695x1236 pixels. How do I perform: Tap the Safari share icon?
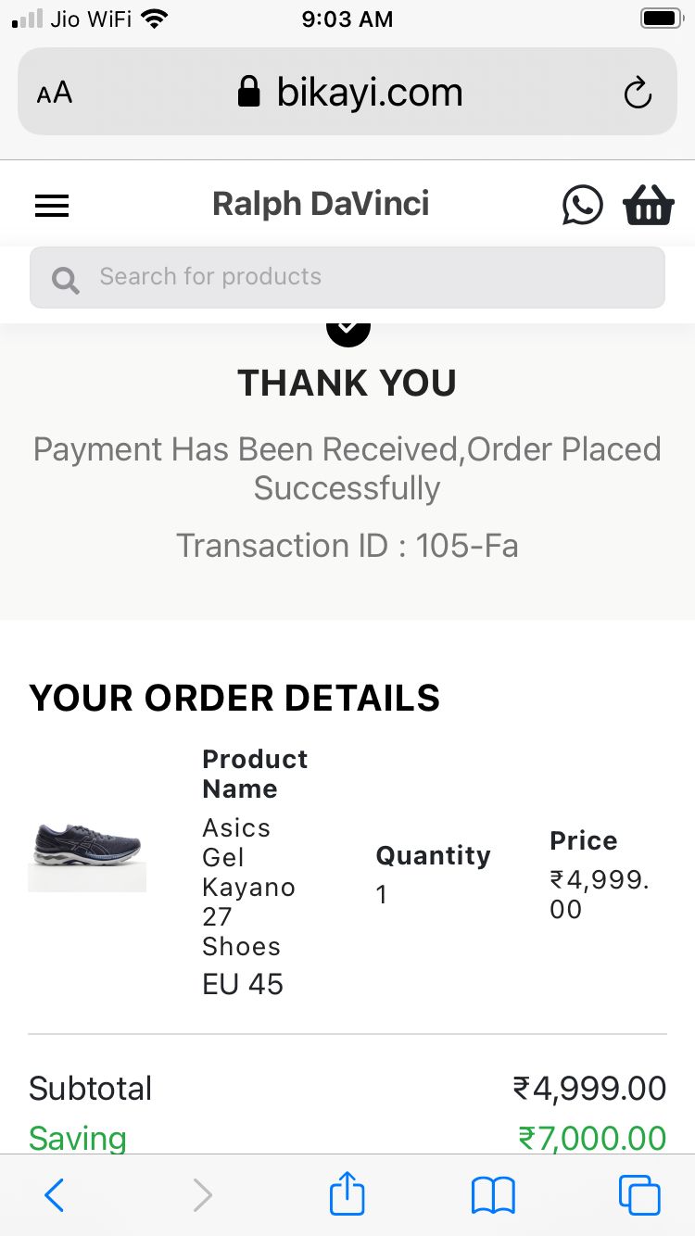(347, 1194)
